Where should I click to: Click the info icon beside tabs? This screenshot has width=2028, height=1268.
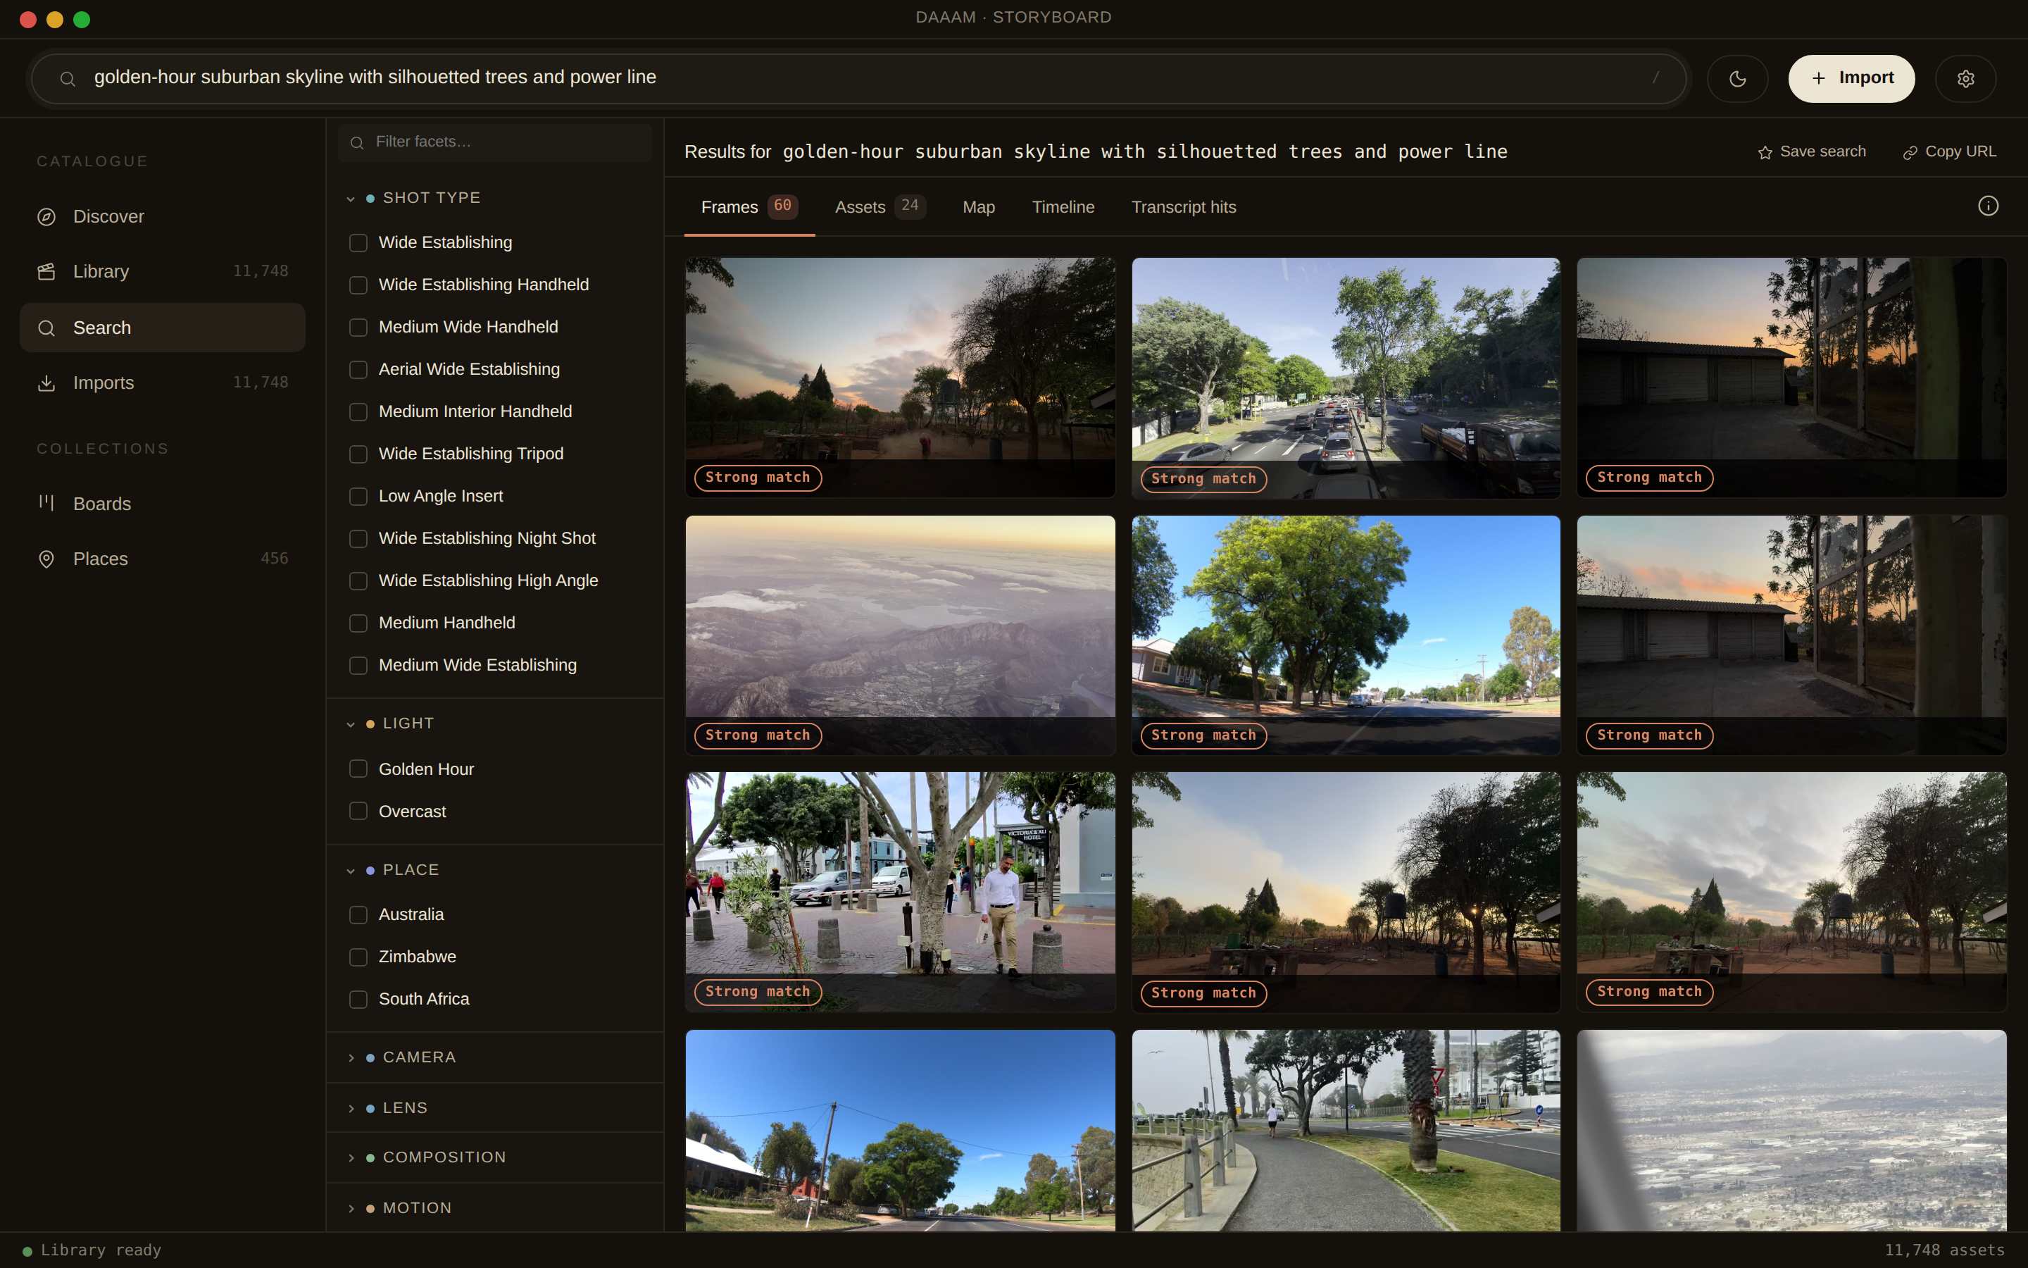pyautogui.click(x=1988, y=206)
